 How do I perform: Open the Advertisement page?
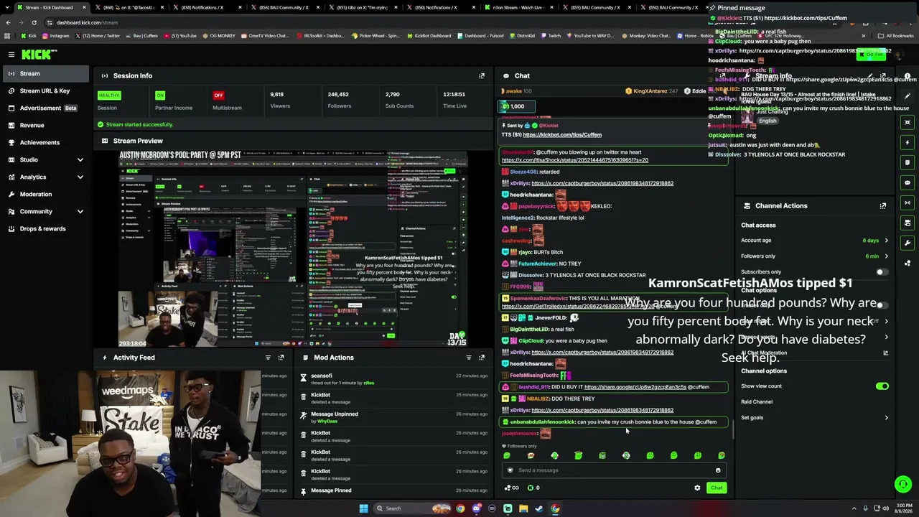45,108
